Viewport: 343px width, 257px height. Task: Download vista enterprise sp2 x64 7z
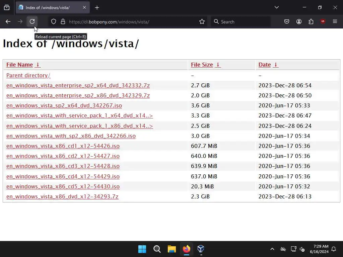(78, 85)
